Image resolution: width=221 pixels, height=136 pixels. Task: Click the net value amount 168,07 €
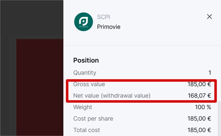[199, 96]
